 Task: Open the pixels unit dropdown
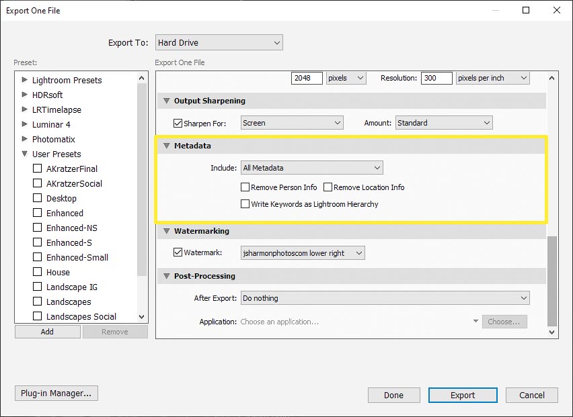pyautogui.click(x=346, y=78)
